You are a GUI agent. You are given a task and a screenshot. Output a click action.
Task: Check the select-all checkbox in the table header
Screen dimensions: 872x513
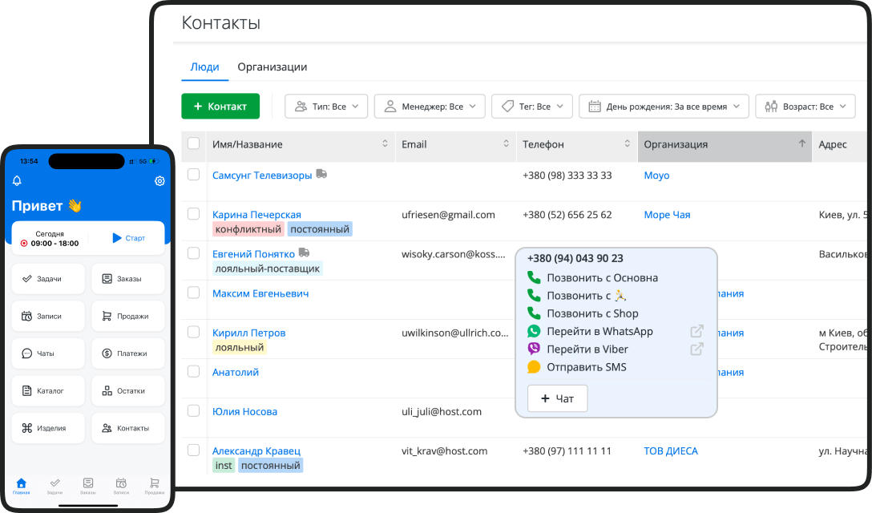point(193,143)
